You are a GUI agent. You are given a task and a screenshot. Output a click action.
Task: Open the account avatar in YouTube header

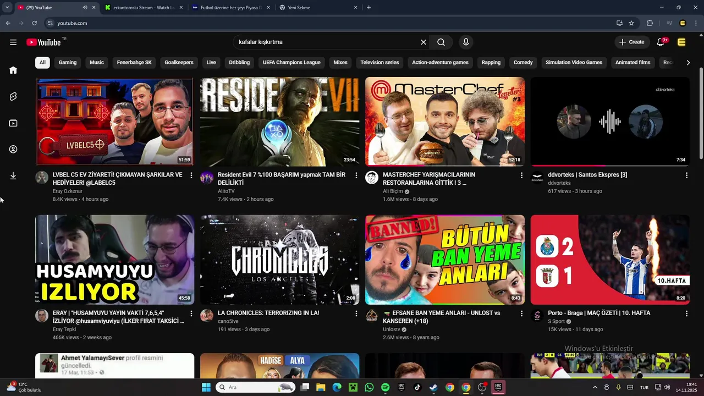681,42
